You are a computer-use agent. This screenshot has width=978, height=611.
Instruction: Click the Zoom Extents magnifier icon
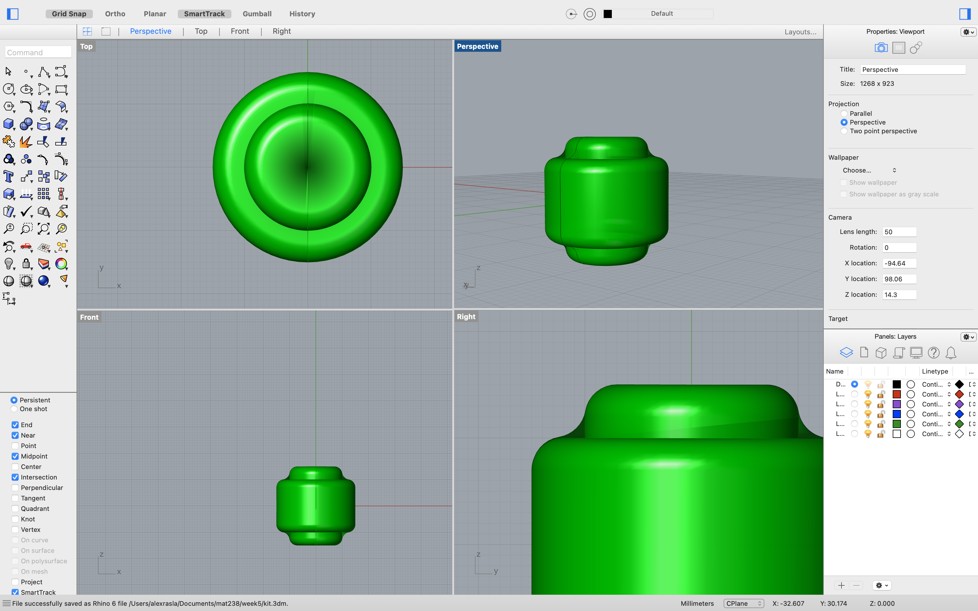coord(43,229)
